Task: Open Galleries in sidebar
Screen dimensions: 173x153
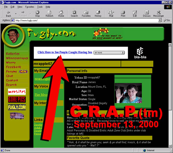Action: click(x=13, y=54)
